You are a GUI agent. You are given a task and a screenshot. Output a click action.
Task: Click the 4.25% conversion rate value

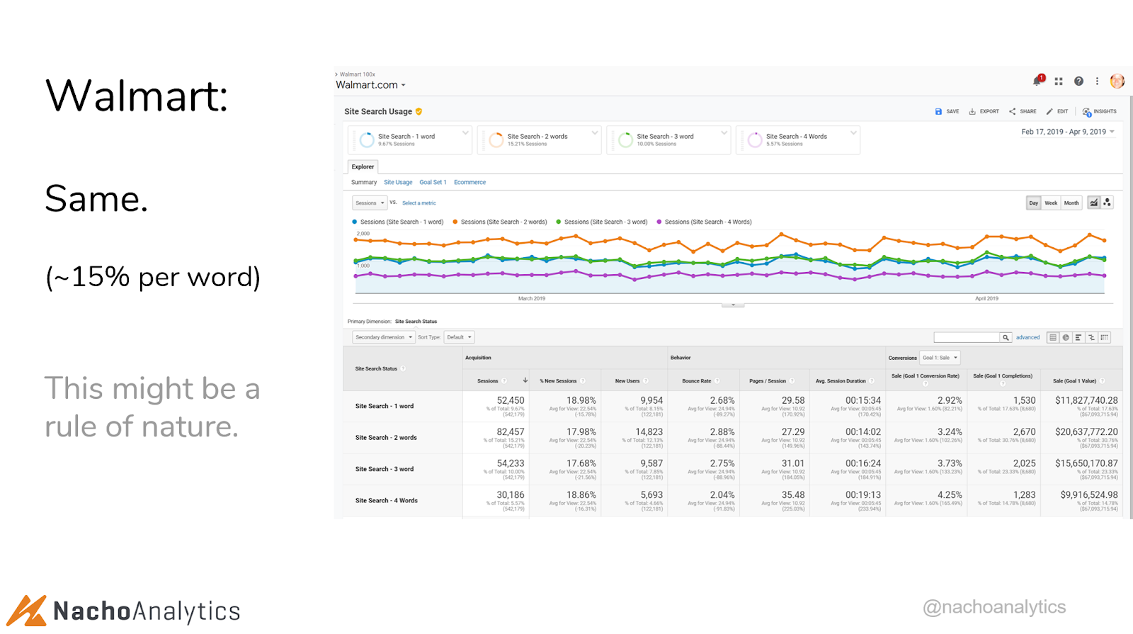coord(950,495)
